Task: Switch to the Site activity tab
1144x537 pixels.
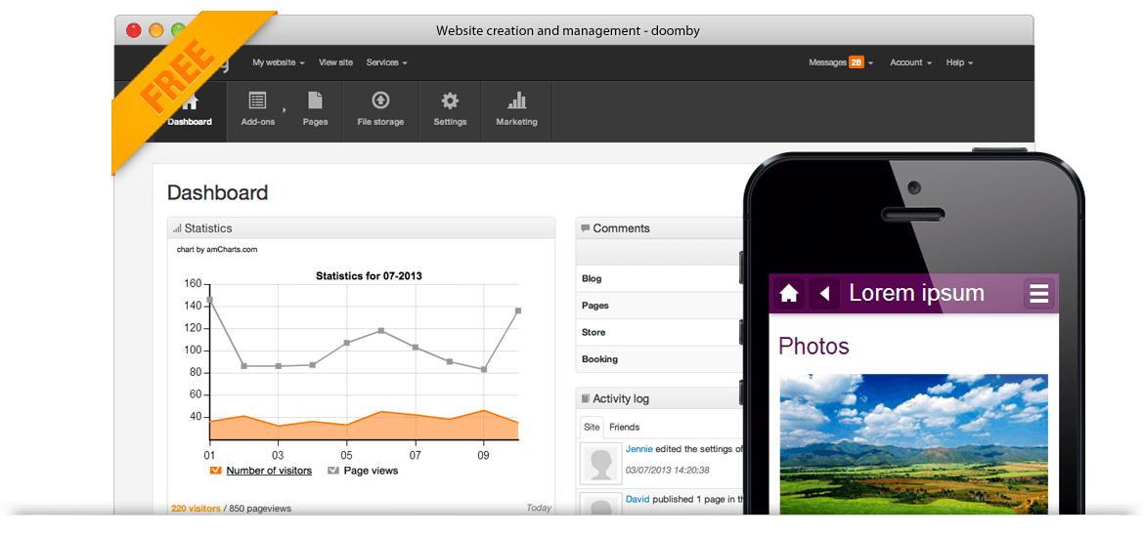Action: [593, 427]
